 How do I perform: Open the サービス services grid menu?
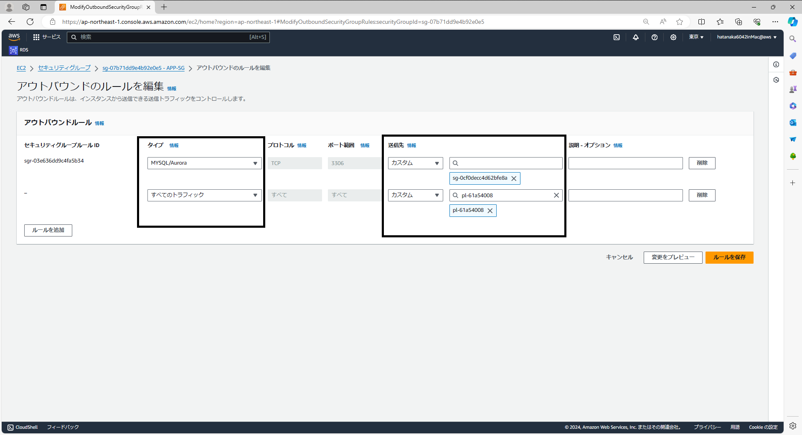click(47, 37)
